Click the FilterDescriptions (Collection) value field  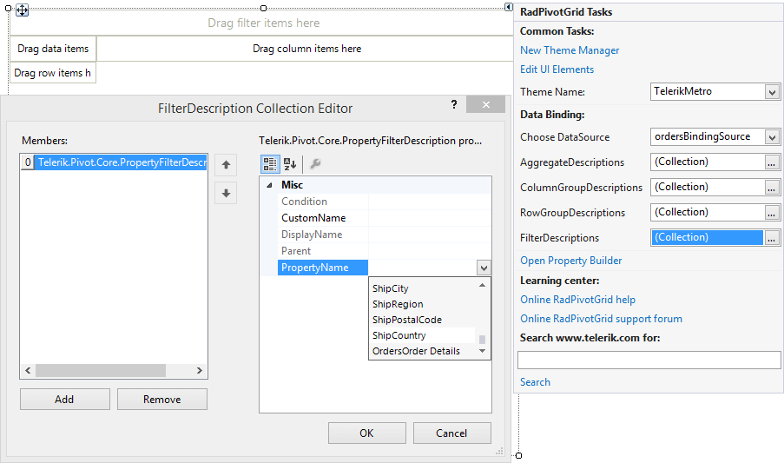tap(708, 237)
